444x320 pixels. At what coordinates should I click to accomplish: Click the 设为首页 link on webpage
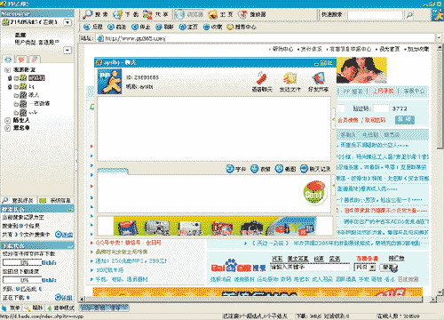[x=390, y=49]
